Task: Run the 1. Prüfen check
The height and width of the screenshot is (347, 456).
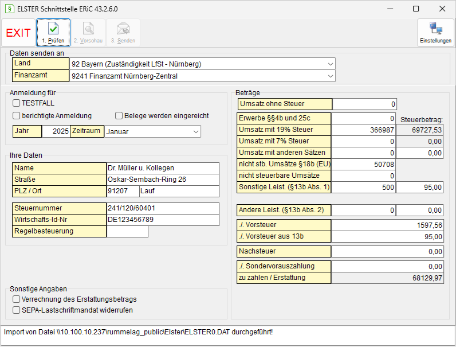Action: point(53,33)
